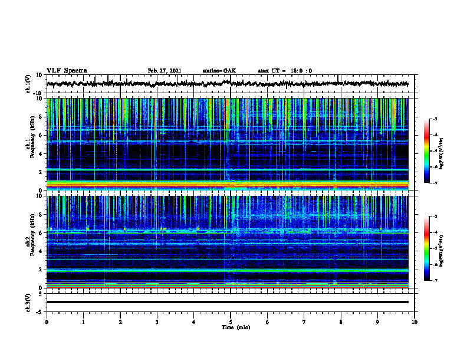
Task: Click the upper color bar's log(PSD) label
Action: tap(442, 154)
